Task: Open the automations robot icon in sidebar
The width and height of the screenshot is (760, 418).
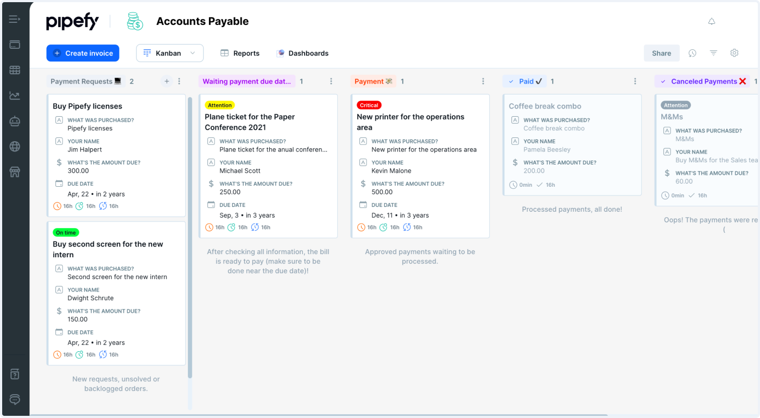Action: click(15, 122)
